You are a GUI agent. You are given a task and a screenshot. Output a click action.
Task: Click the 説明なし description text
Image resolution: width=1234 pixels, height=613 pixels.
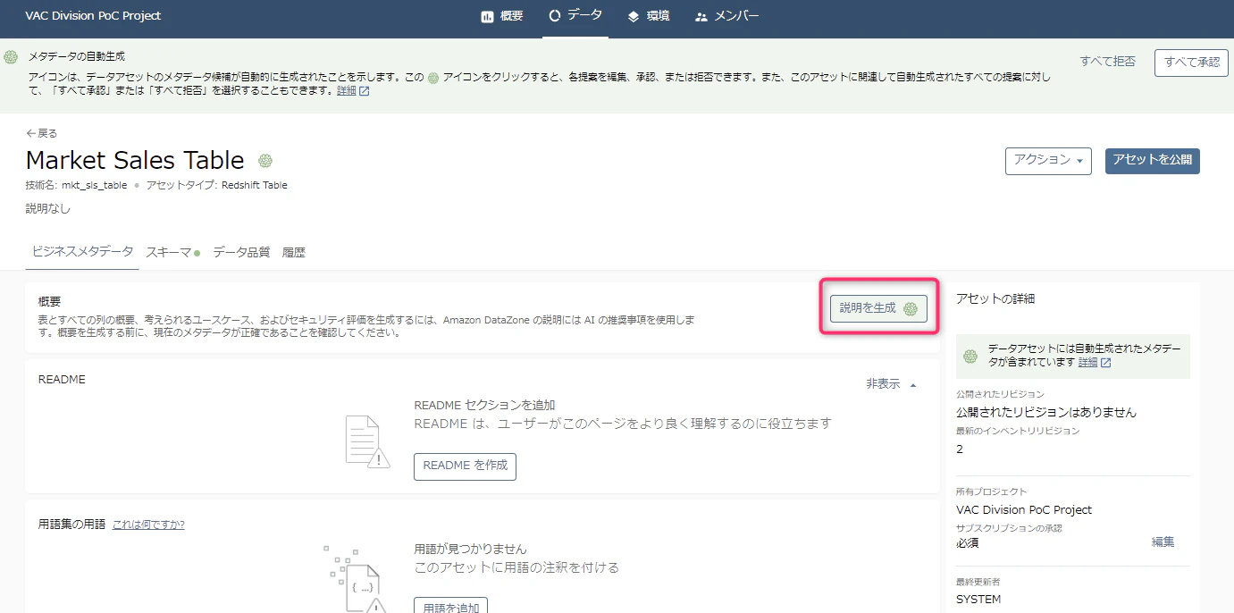[x=48, y=209]
